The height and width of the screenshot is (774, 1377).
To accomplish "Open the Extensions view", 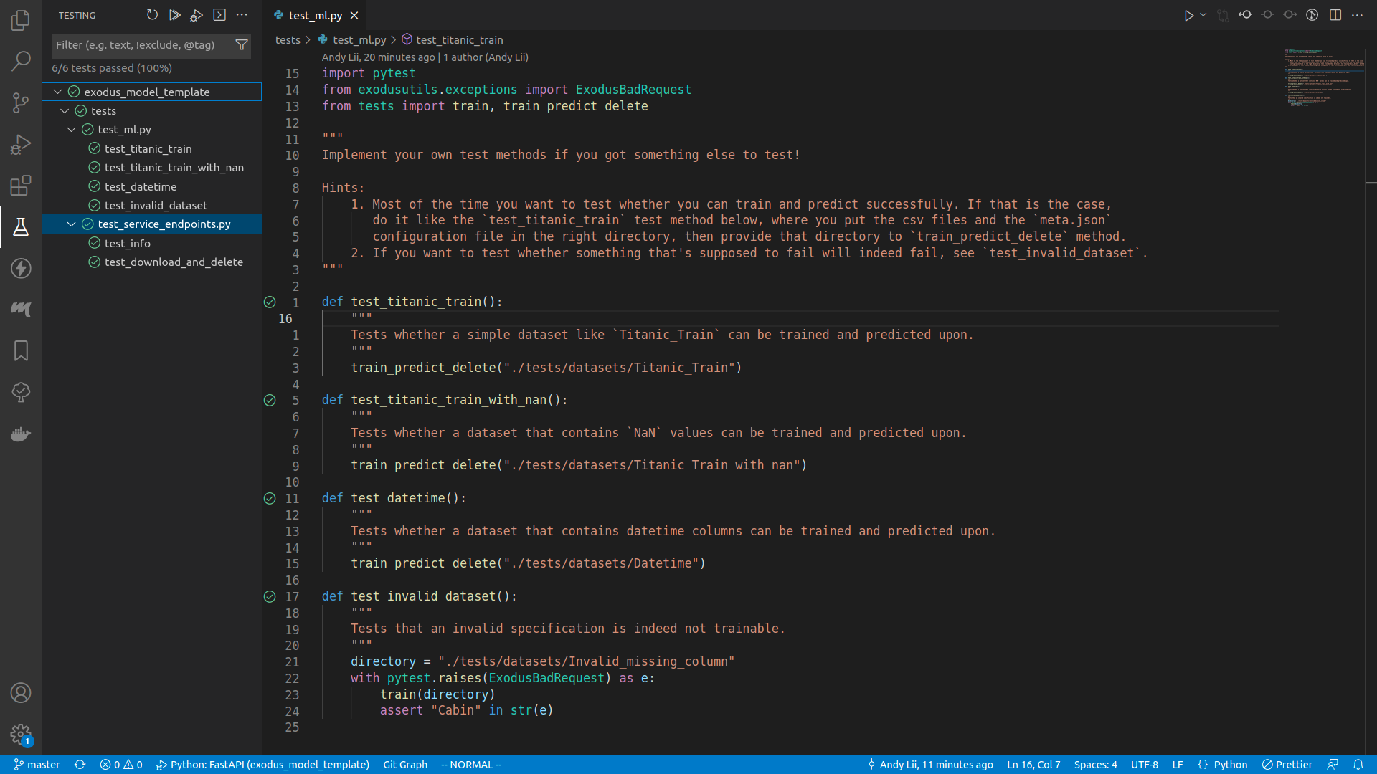I will click(21, 186).
